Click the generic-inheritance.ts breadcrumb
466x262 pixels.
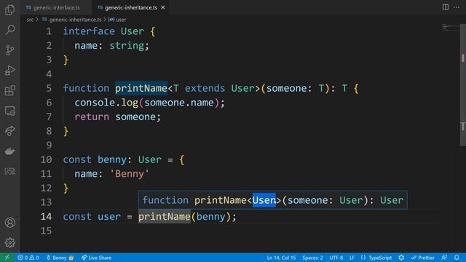75,20
